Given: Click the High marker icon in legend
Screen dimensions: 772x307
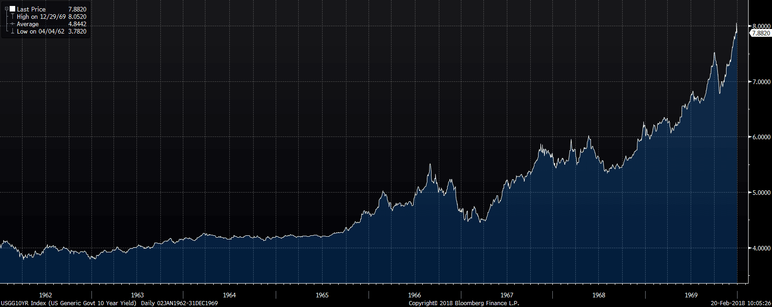Looking at the screenshot, I should pos(12,17).
